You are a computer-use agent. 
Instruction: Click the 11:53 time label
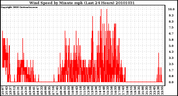(x=84, y=91)
